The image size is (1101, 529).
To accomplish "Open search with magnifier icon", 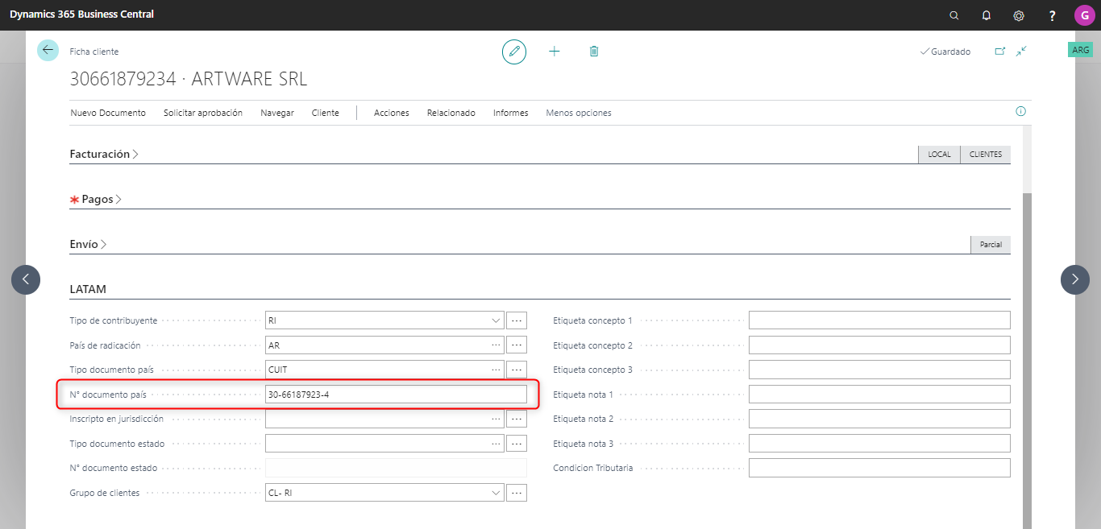I will [x=954, y=15].
